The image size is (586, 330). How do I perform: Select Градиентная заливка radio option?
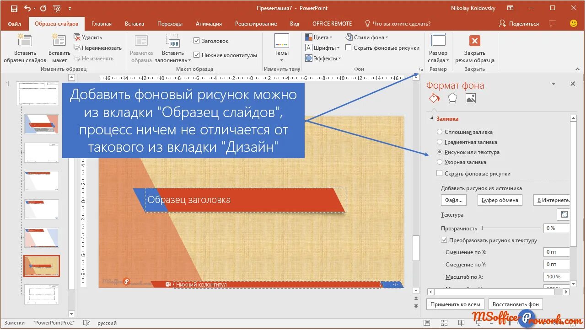[x=440, y=142]
